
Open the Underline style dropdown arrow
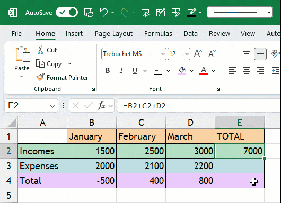pos(145,71)
